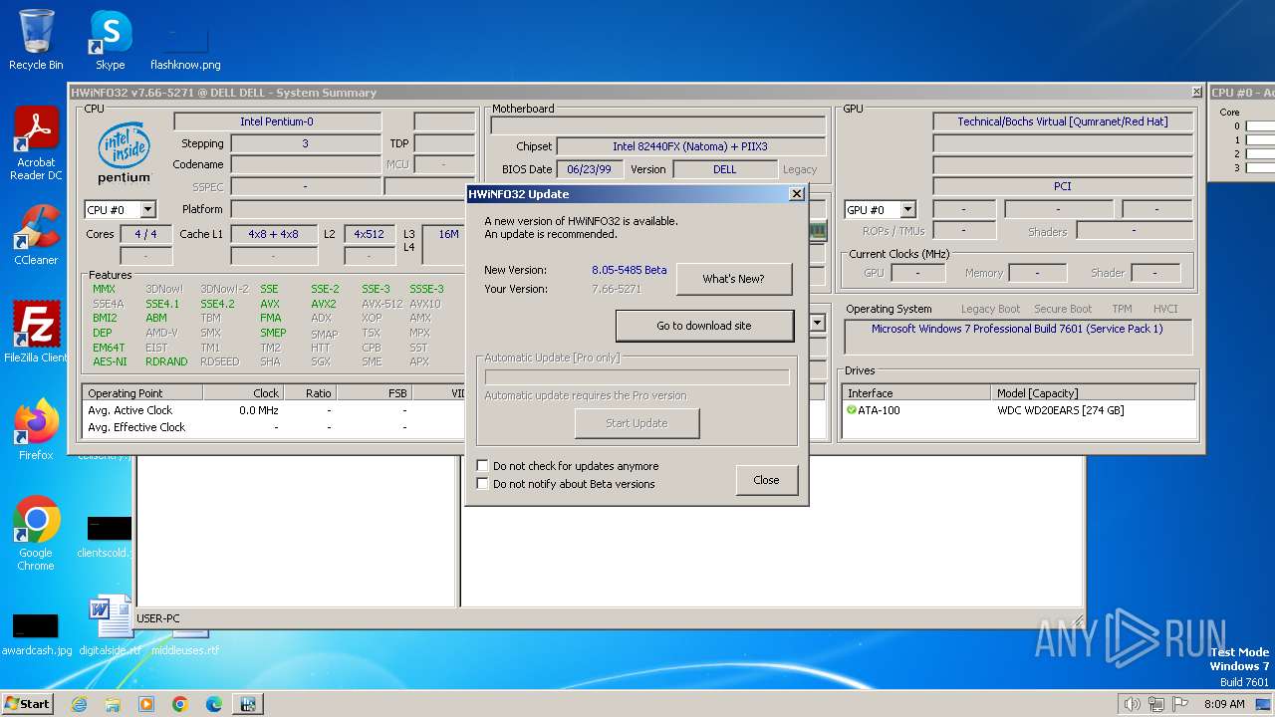Click the taskbar clock showing 8:09 AM
This screenshot has width=1275, height=717.
pos(1224,704)
